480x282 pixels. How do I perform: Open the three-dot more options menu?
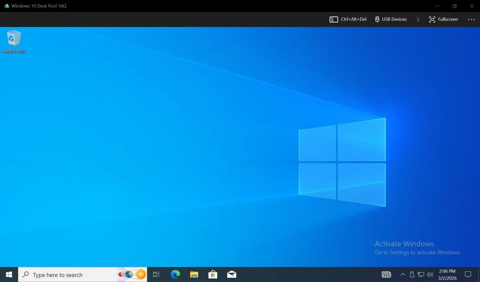pos(471,19)
